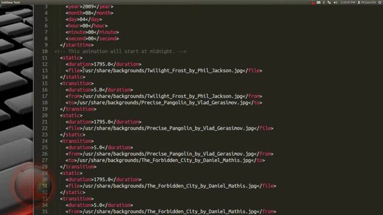The image size is (383, 215).
Task: Click the 1795.0 duration on line 12
Action: (102, 64)
